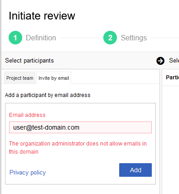
Task: Click the truncated Parti column header
Action: [173, 78]
